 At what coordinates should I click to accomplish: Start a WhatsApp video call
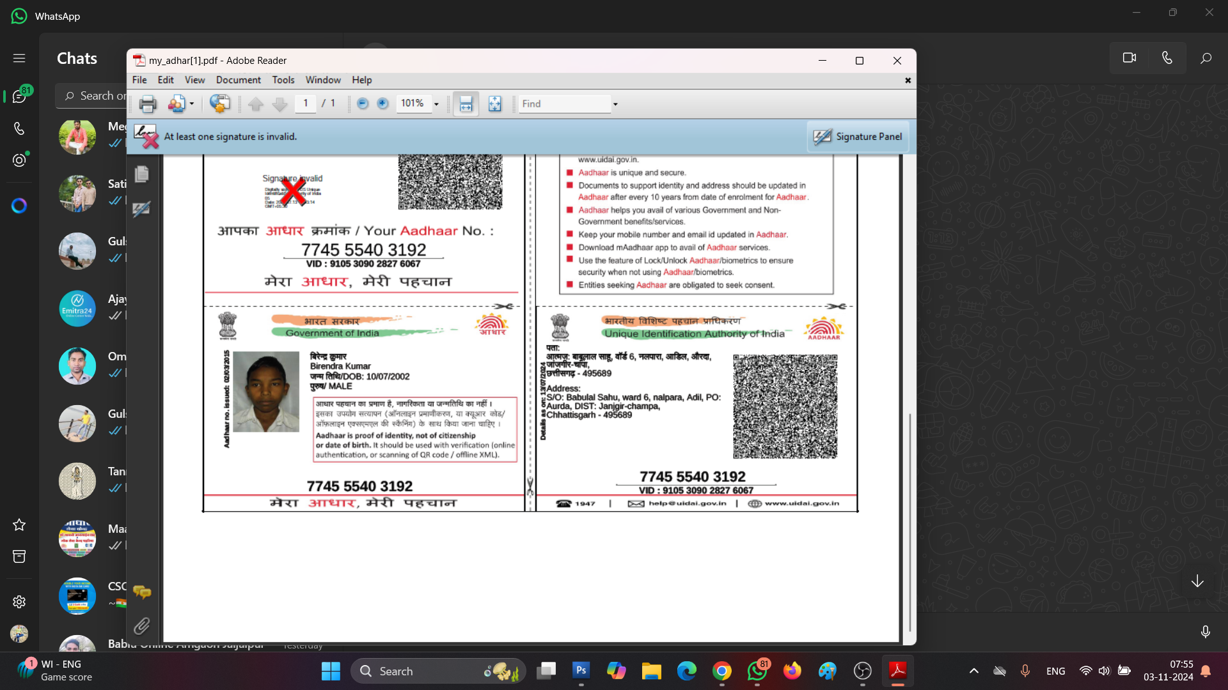1130,58
